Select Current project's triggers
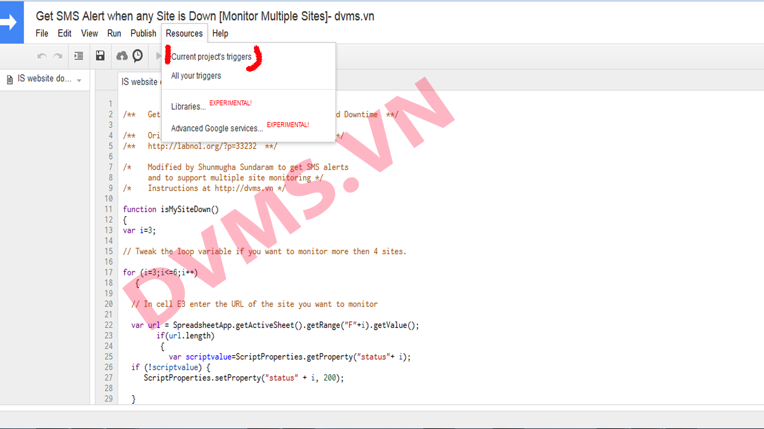 pyautogui.click(x=211, y=57)
